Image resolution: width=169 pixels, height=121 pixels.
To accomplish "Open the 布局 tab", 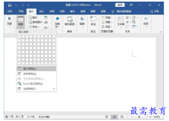I will coord(52,11).
